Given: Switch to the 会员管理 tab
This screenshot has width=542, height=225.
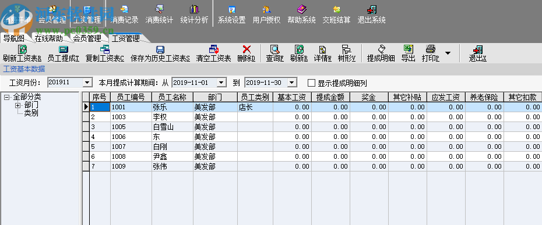Looking at the screenshot, I should pos(87,38).
